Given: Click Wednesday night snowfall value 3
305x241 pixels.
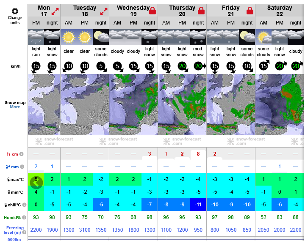Looking at the screenshot, I should [150, 154].
